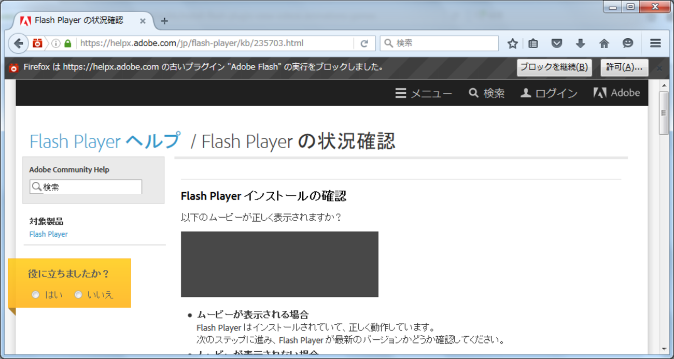This screenshot has height=359, width=674.
Task: Click the blocked plugin icon in address bar
Action: click(37, 44)
